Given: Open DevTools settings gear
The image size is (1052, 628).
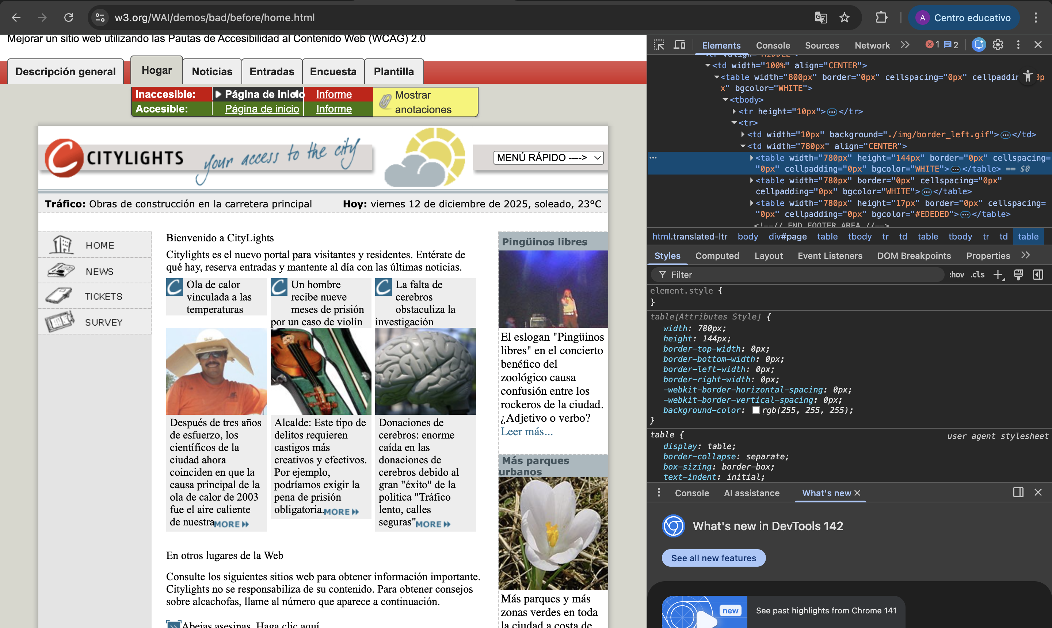Looking at the screenshot, I should tap(998, 45).
